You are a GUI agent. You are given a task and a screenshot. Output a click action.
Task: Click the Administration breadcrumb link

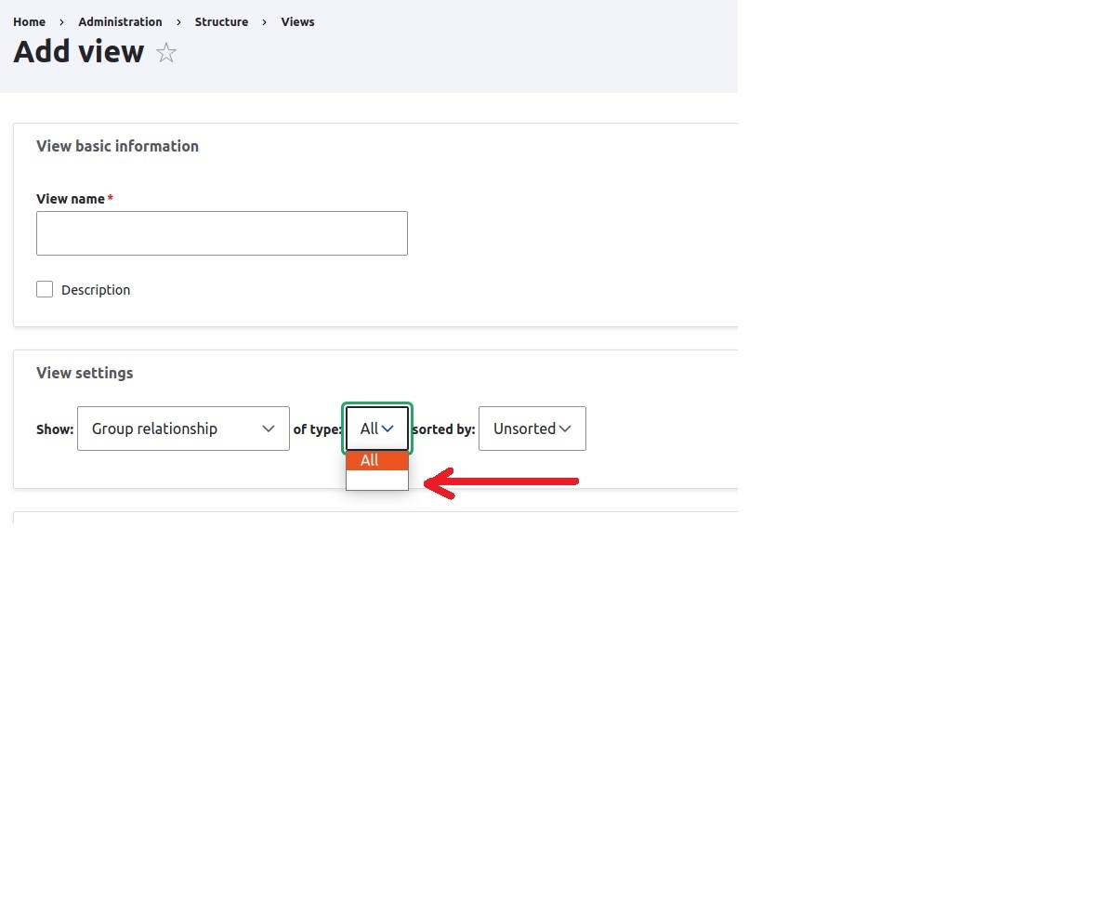pos(120,21)
